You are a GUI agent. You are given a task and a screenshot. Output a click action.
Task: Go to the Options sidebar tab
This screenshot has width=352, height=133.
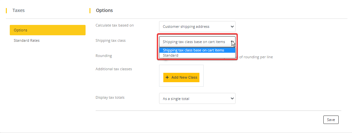tap(47, 30)
